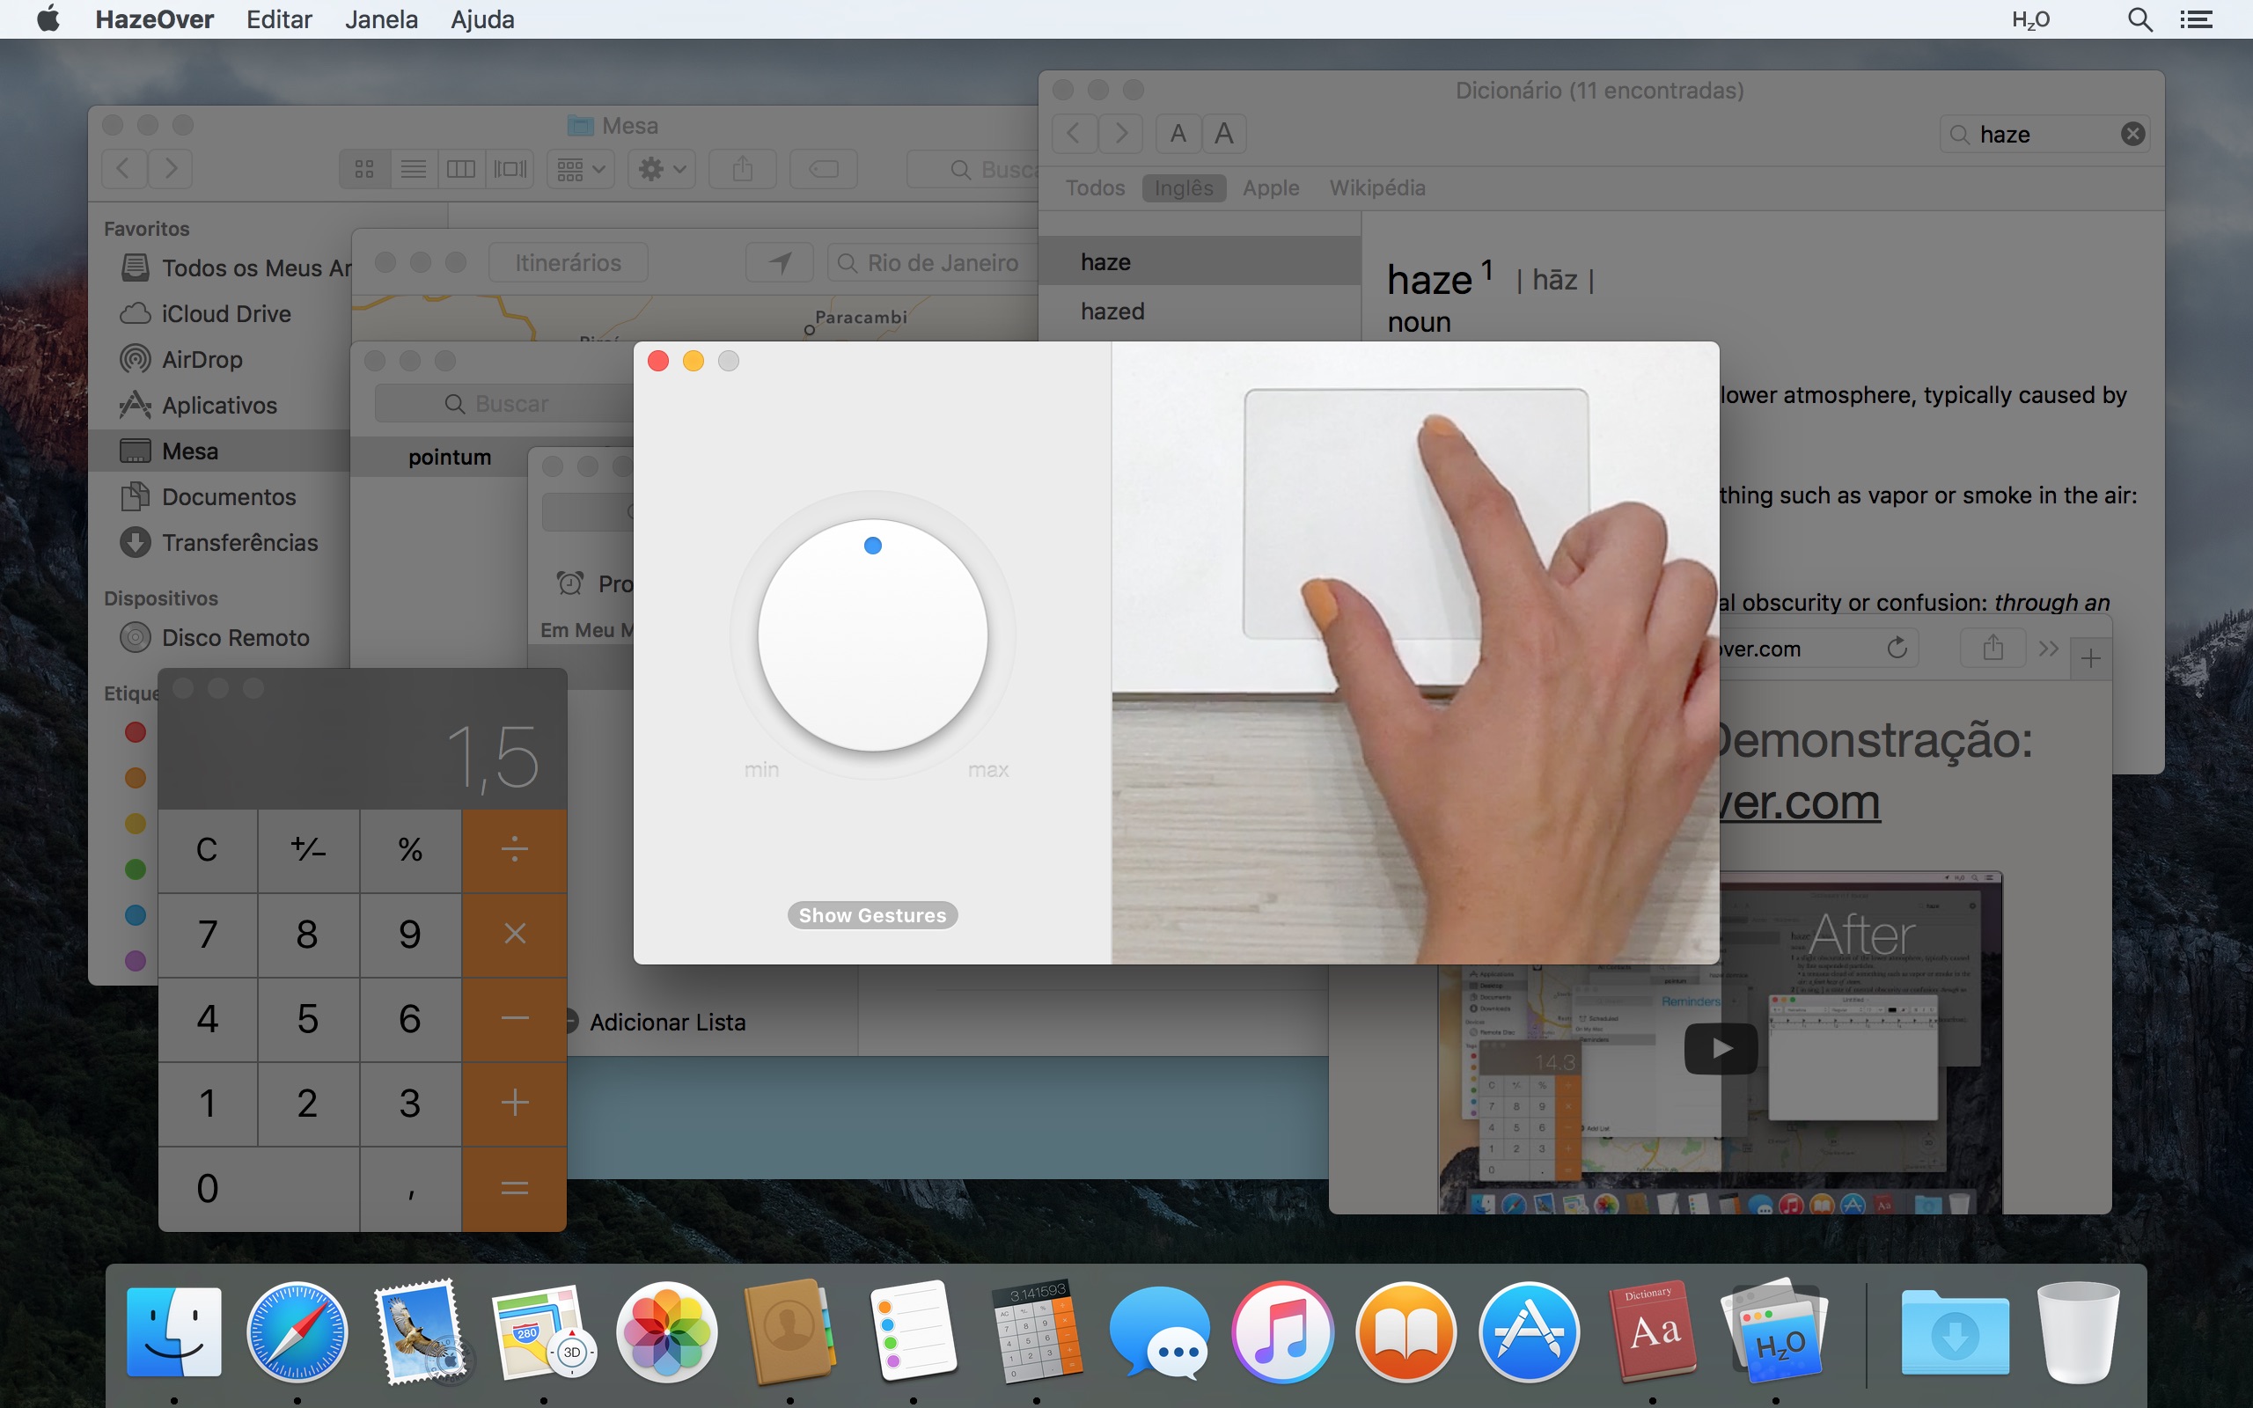Click Itinerários button in Maps window
Viewport: 2253px width, 1408px height.
[568, 262]
